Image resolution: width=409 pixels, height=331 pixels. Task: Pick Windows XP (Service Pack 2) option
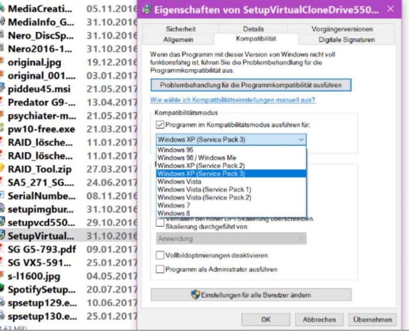point(231,166)
